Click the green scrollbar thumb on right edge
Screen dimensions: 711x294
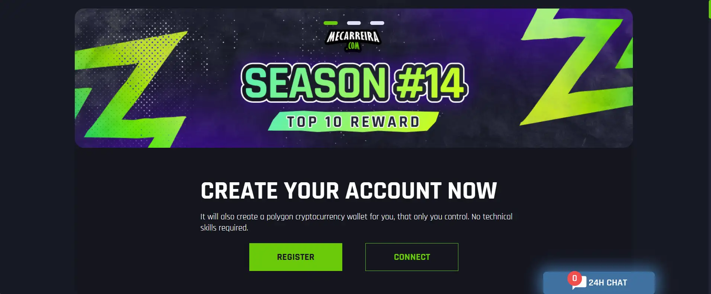pos(710,9)
